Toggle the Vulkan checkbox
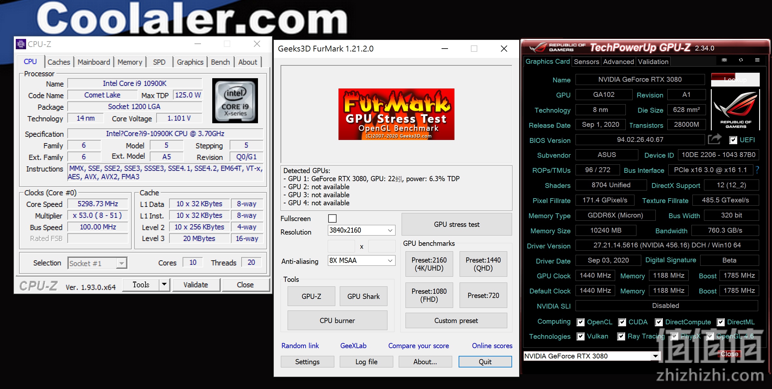 click(580, 336)
